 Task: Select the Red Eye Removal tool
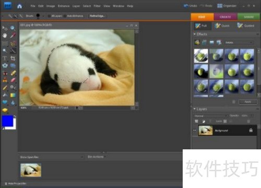(x=5, y=73)
